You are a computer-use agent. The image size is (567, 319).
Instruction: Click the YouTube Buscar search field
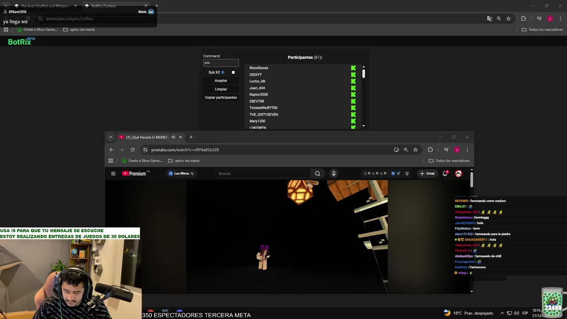263,174
